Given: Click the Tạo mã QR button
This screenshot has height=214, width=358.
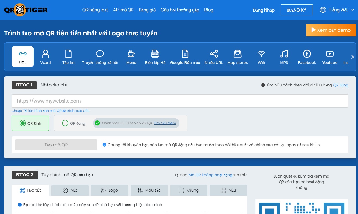Looking at the screenshot, I should click(56, 145).
